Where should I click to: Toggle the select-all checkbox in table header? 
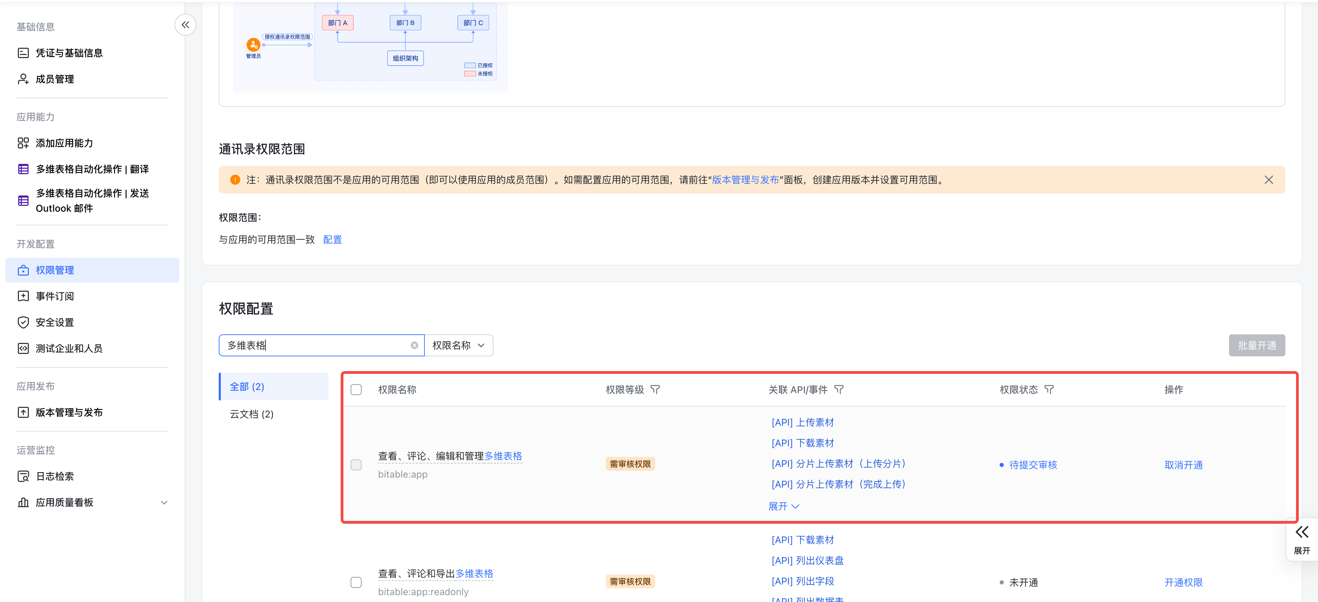pos(356,390)
